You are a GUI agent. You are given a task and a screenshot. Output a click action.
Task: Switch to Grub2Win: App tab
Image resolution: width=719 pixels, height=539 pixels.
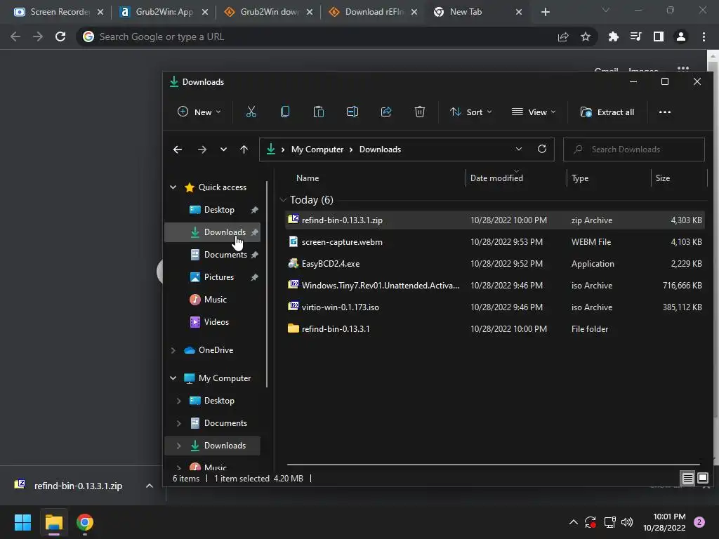tap(164, 12)
